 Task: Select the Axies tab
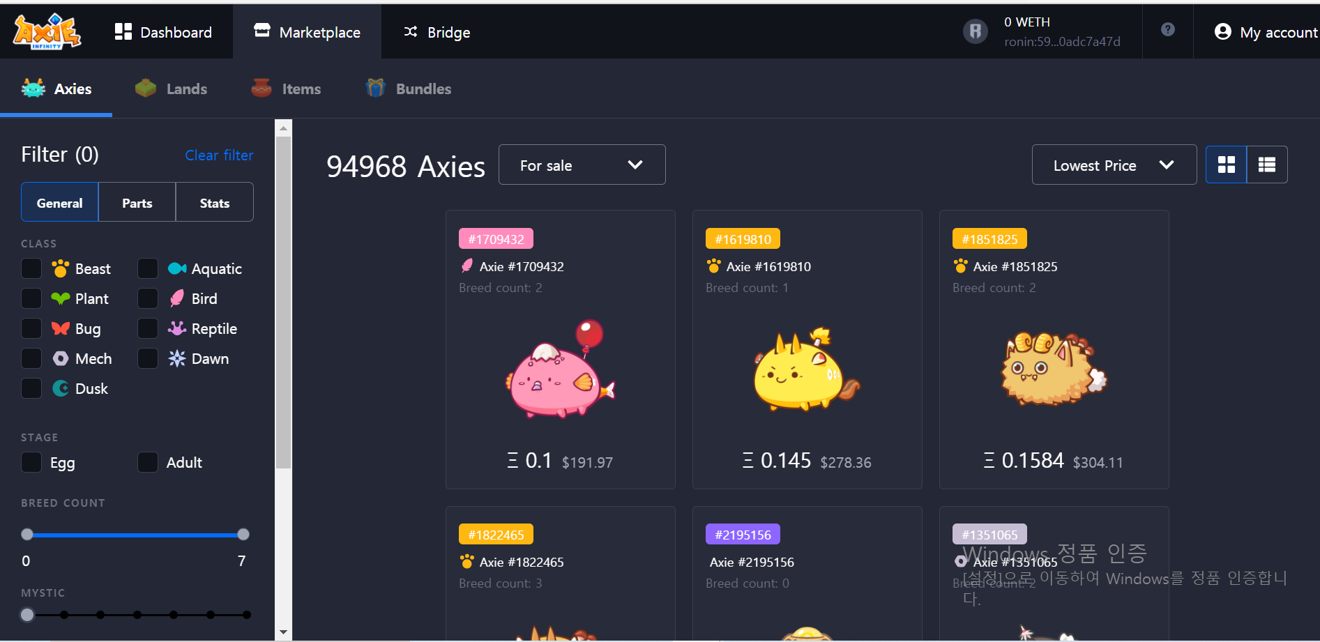(x=56, y=89)
